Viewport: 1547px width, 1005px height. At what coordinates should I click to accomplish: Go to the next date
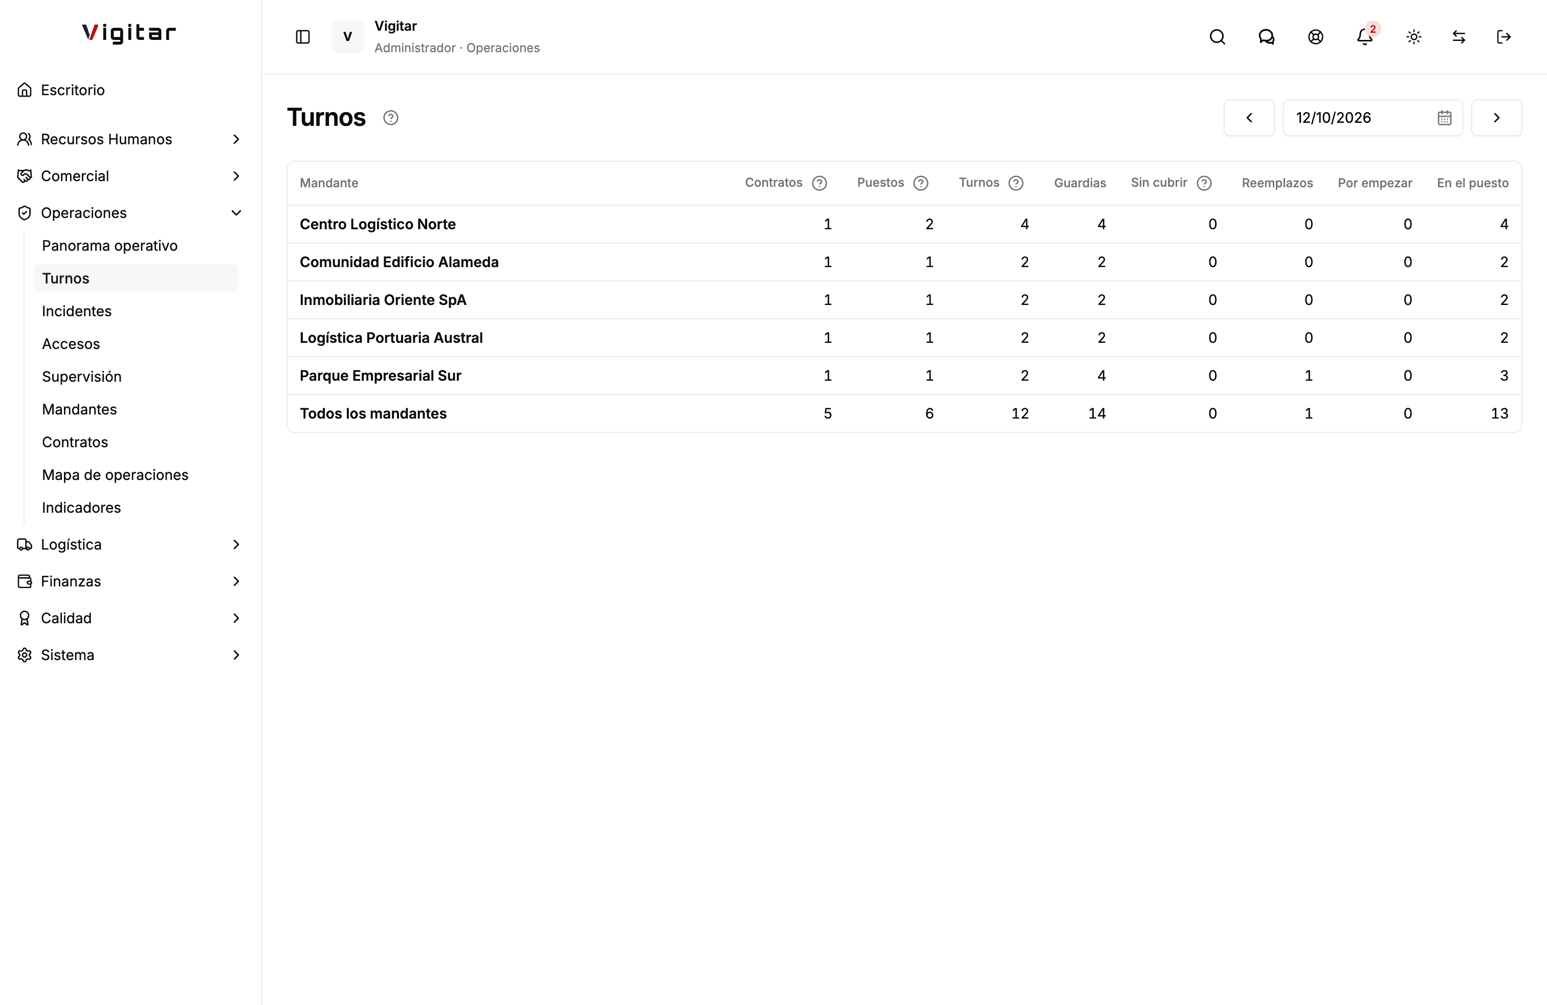click(1496, 118)
